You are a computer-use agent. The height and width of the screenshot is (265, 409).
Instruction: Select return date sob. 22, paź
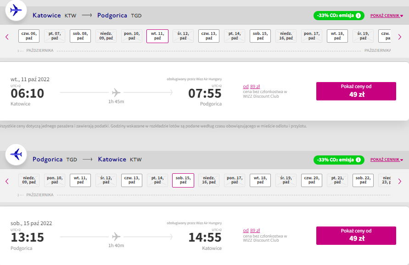point(363,180)
